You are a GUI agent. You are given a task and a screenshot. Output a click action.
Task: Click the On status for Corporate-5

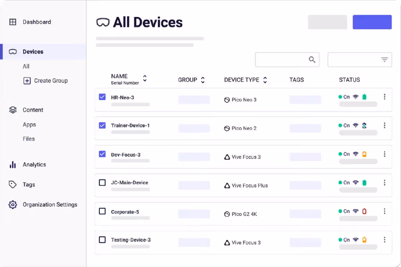pos(344,211)
